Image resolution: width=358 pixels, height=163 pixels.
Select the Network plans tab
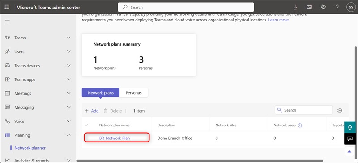tap(100, 93)
